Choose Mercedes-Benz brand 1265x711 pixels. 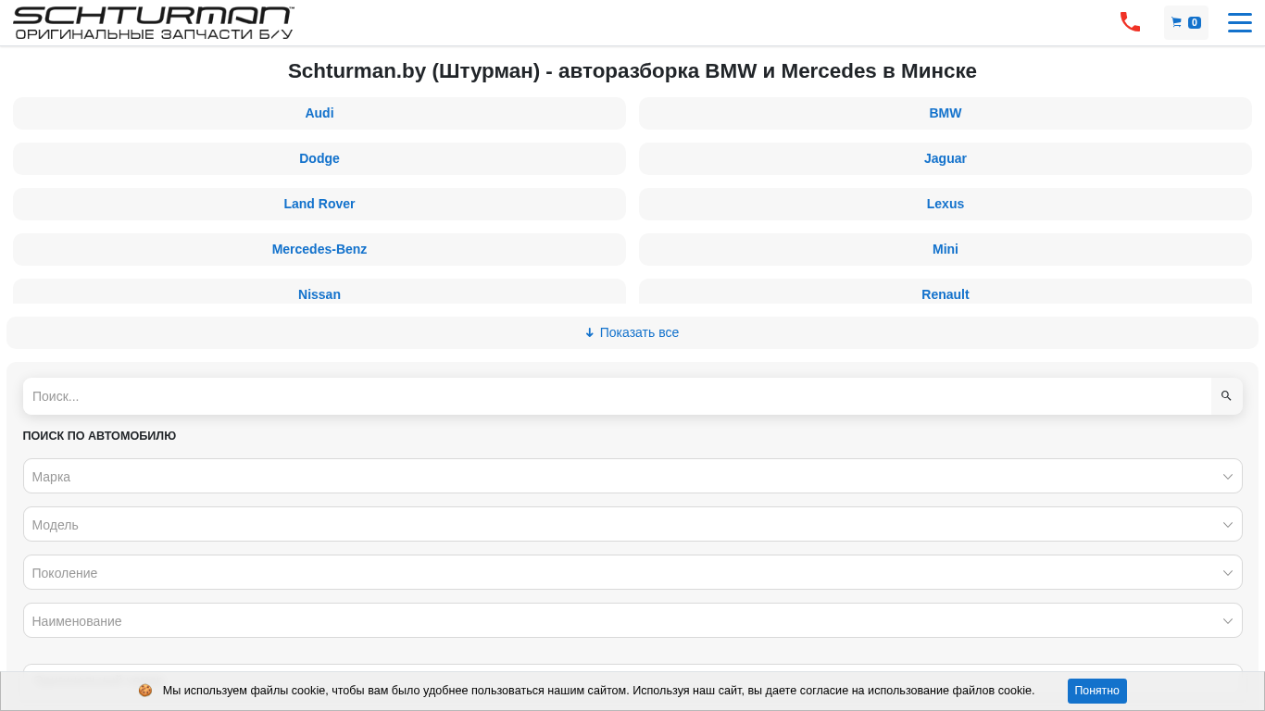(x=319, y=249)
